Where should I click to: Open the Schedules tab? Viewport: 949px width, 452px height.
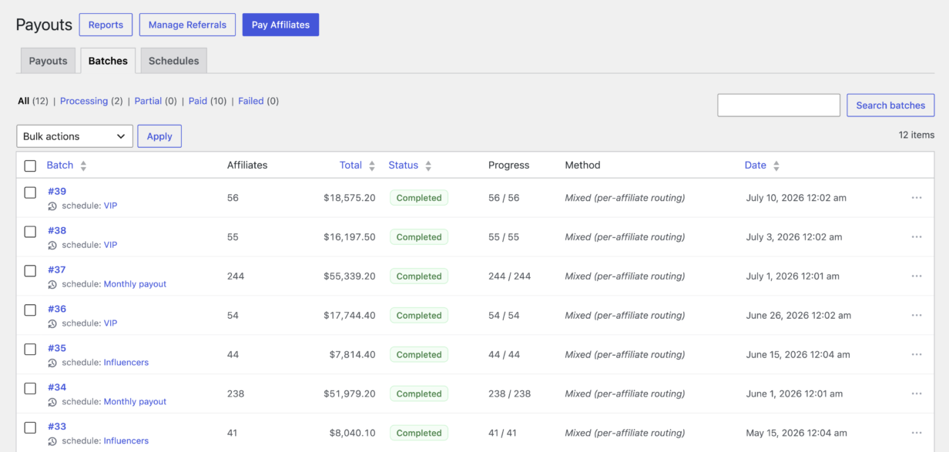click(x=173, y=61)
